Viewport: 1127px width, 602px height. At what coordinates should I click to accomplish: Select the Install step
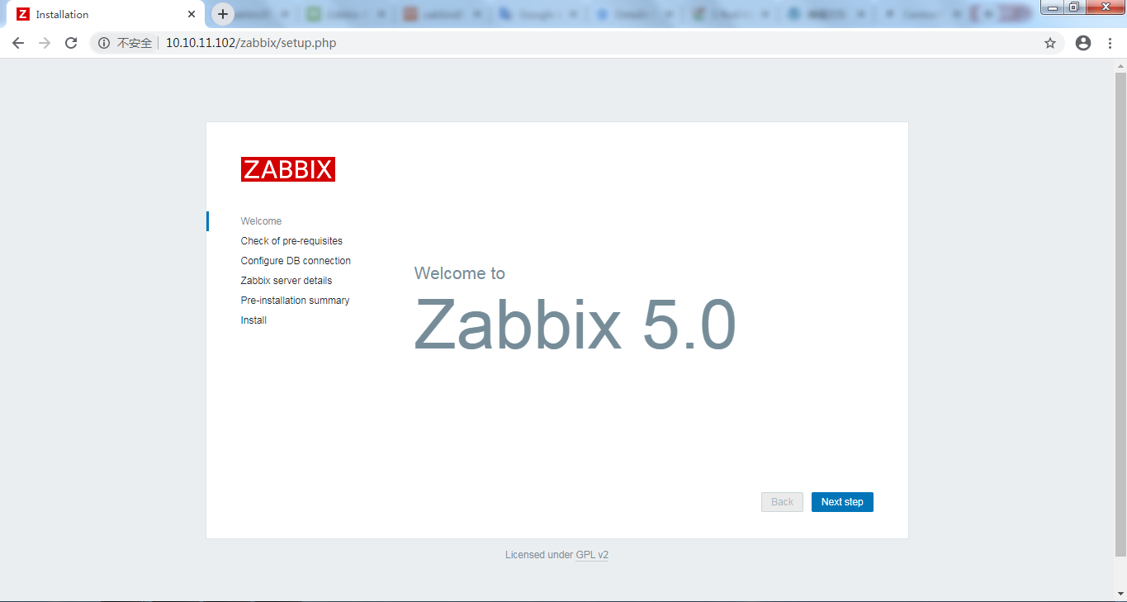pos(253,320)
